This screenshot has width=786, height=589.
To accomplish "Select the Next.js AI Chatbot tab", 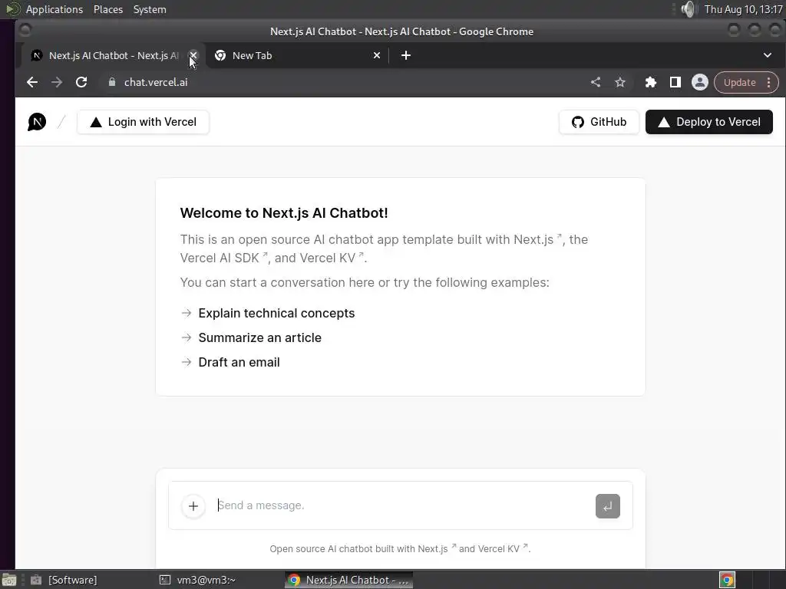I will (113, 55).
